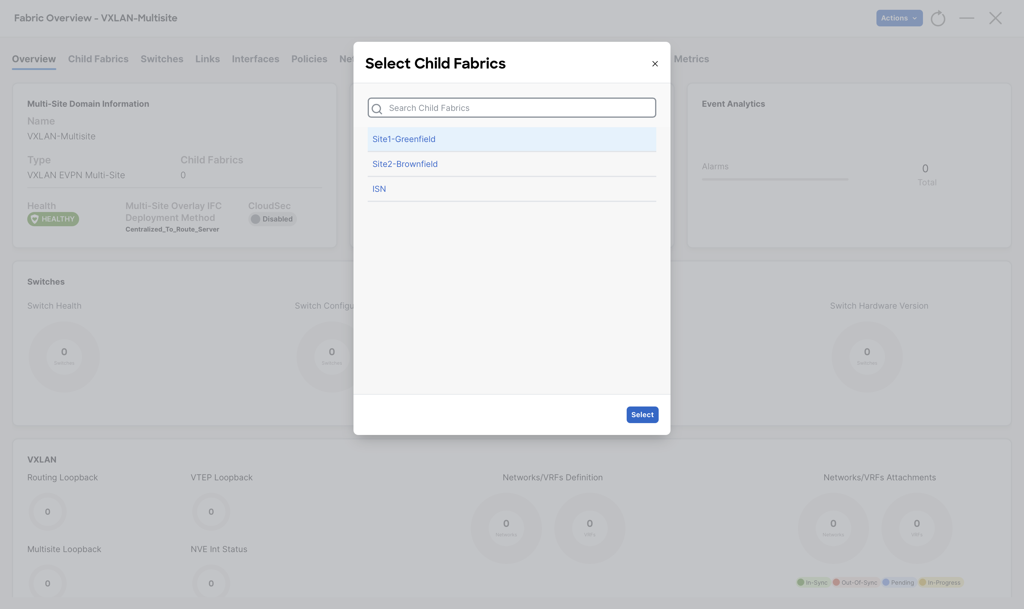
Task: Minimize the Fabric Overview panel
Action: click(x=967, y=18)
